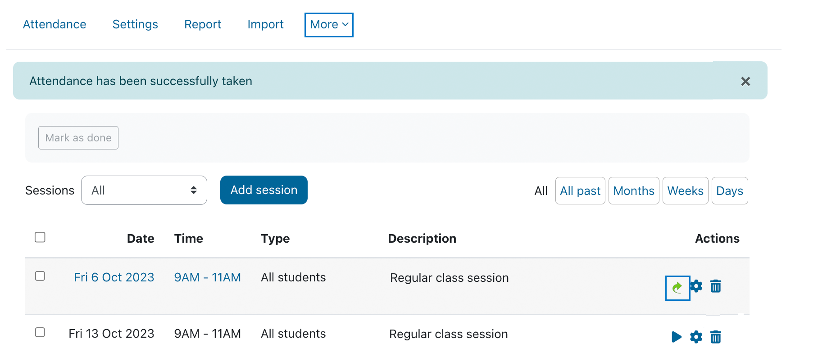The image size is (827, 353).
Task: Click the Date column header
Action: [x=141, y=239]
